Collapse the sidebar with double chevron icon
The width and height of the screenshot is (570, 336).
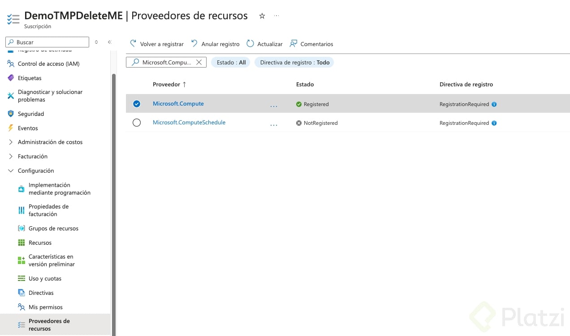tap(109, 42)
